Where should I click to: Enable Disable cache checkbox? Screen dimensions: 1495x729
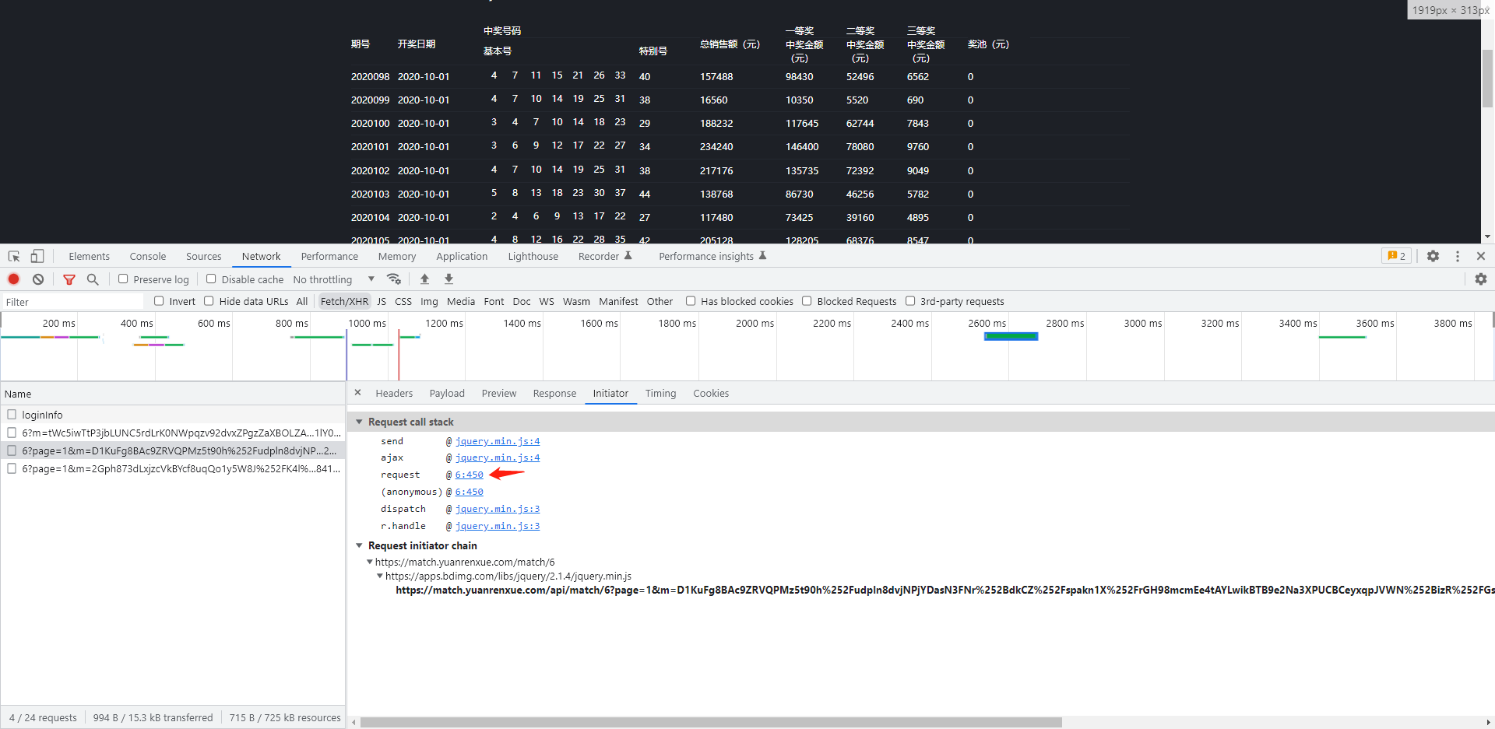click(211, 279)
